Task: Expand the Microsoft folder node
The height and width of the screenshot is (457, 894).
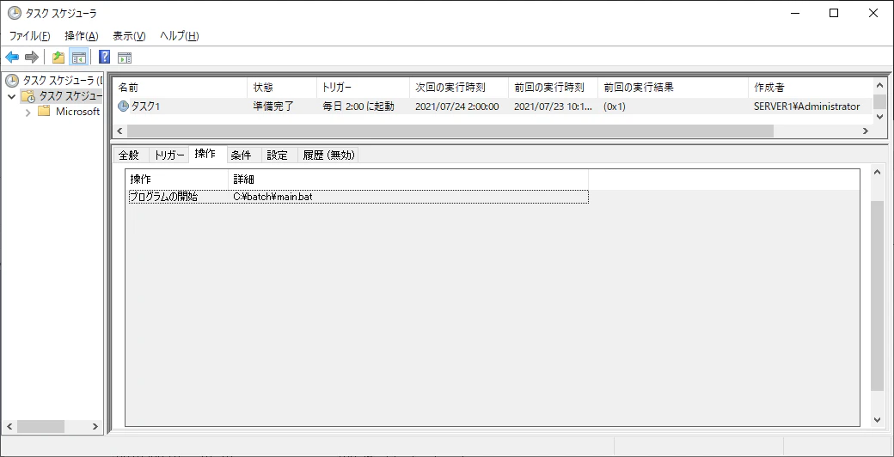Action: click(28, 112)
